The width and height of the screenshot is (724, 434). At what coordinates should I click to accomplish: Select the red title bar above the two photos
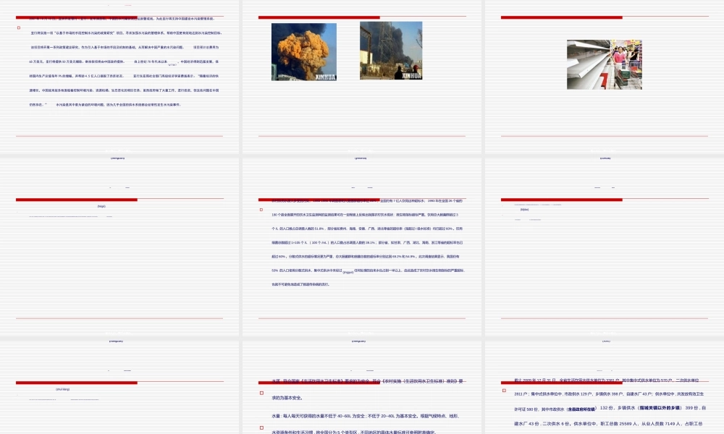click(x=319, y=17)
